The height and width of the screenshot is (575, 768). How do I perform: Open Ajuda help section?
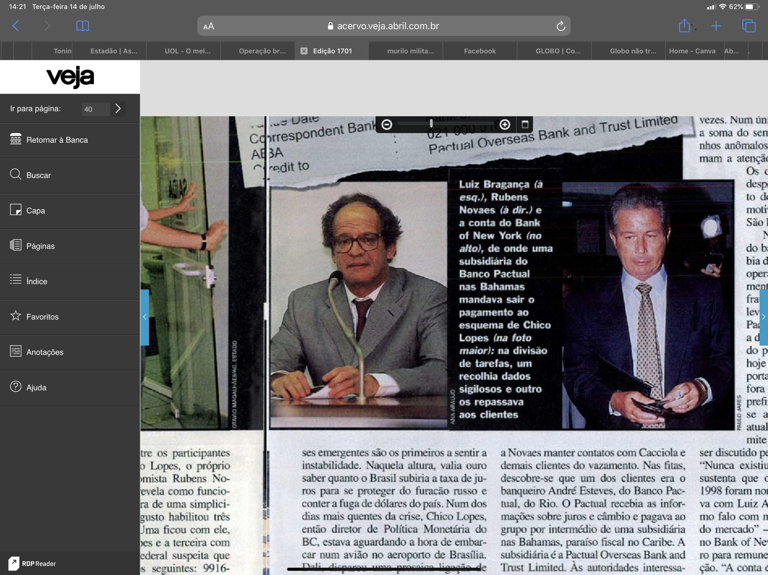click(x=70, y=388)
